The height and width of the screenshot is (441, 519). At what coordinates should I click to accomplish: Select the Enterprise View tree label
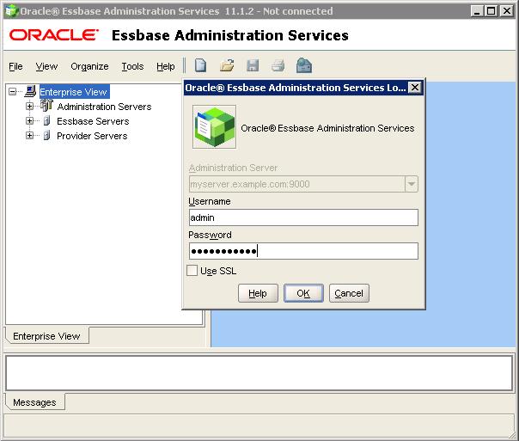pos(74,92)
